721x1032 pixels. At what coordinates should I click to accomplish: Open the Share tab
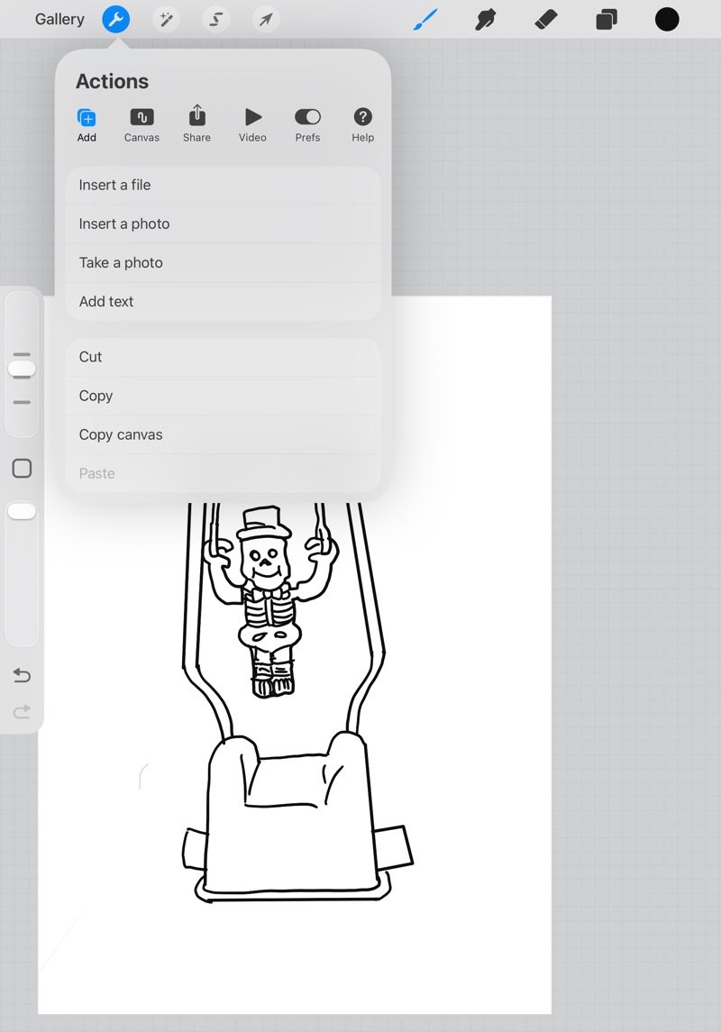(196, 125)
